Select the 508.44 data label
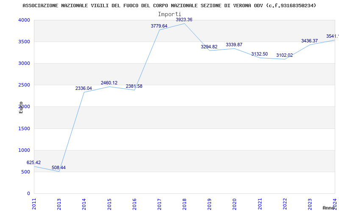Viewport: 339px width, 212px height. (x=58, y=167)
